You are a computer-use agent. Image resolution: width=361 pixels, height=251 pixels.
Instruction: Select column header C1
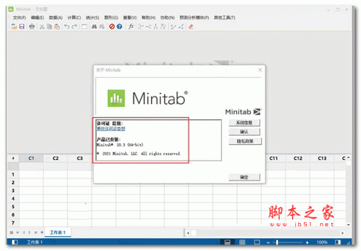tap(31, 158)
